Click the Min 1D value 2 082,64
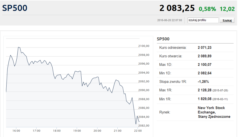 point(205,73)
